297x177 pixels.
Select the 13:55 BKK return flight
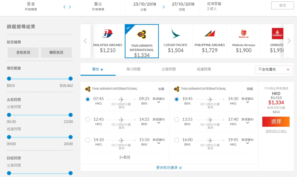[177, 120]
